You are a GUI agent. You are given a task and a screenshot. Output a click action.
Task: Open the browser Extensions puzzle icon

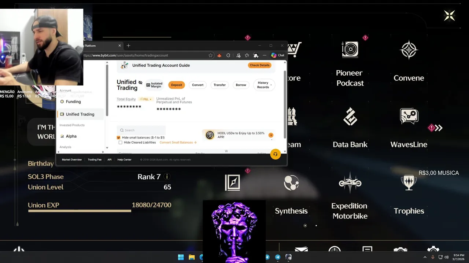(x=228, y=55)
